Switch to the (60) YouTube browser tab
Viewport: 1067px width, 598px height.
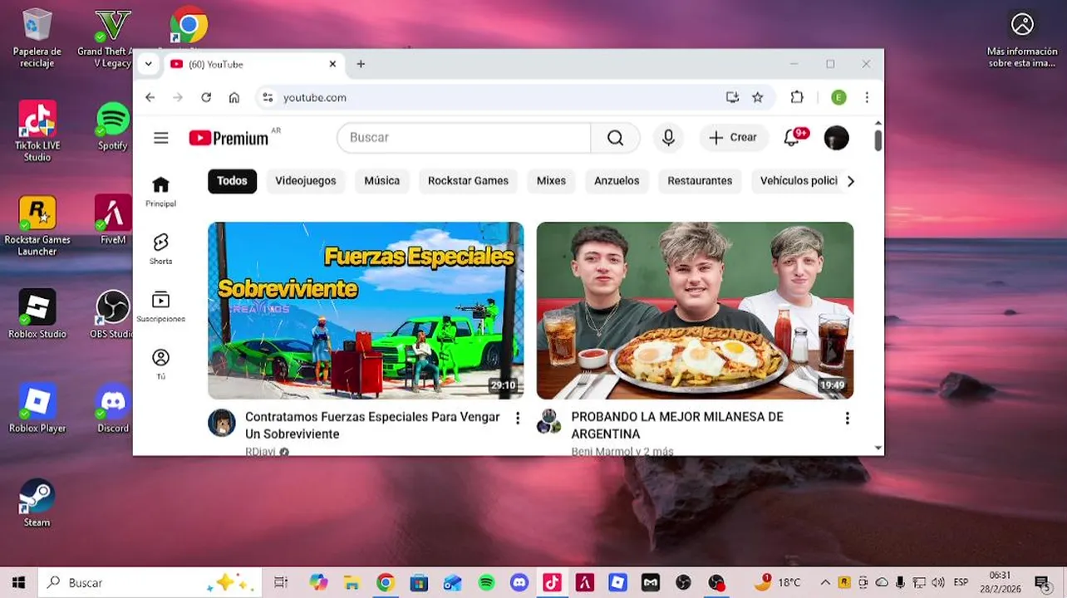point(253,64)
